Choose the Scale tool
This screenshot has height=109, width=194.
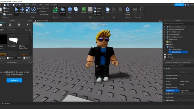pyautogui.click(x=28, y=10)
